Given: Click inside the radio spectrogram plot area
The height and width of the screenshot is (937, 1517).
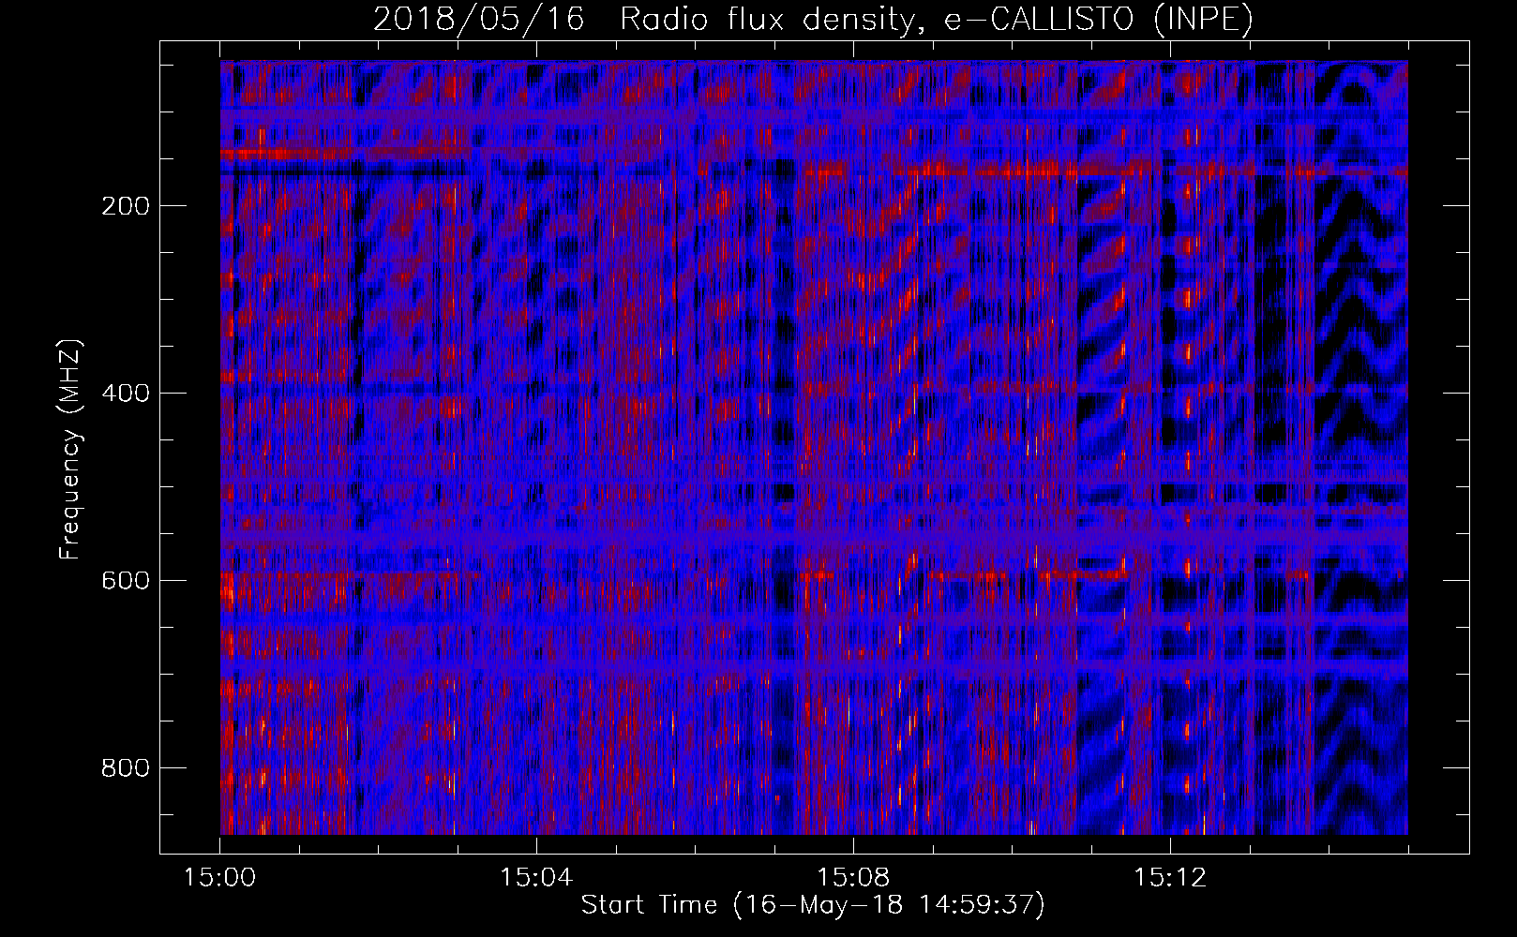Looking at the screenshot, I should (814, 448).
